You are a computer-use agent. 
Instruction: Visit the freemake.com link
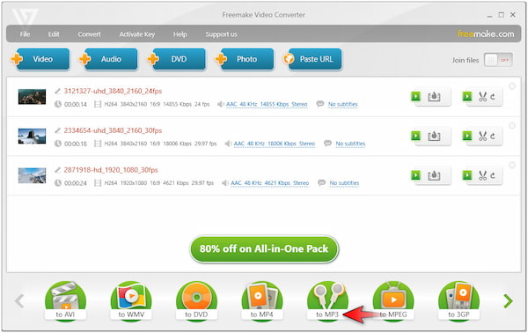point(486,33)
